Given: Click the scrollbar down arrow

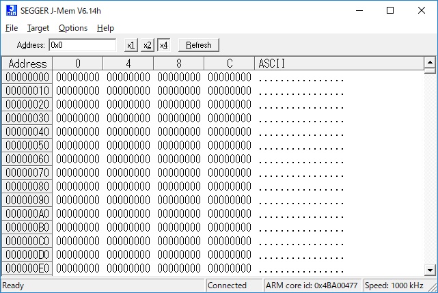Looking at the screenshot, I should click(x=430, y=270).
